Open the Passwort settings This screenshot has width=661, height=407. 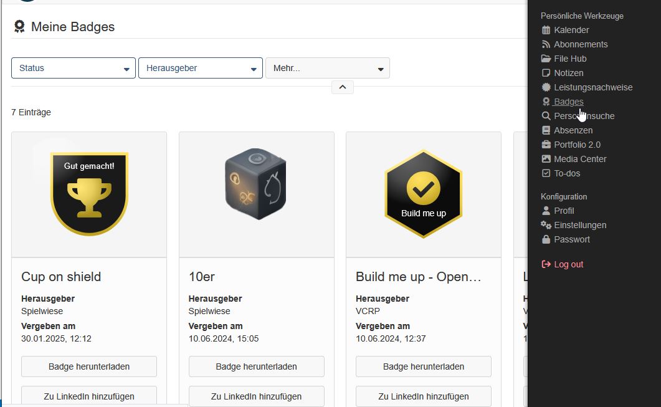click(x=571, y=239)
